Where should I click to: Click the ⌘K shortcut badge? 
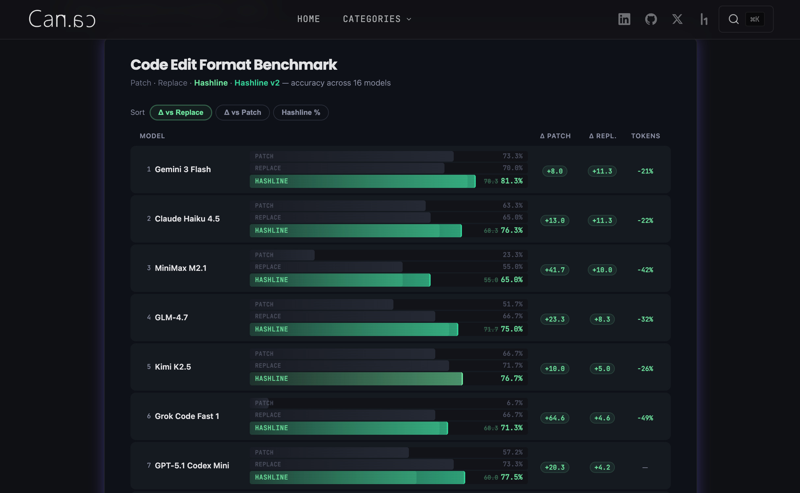tap(755, 19)
